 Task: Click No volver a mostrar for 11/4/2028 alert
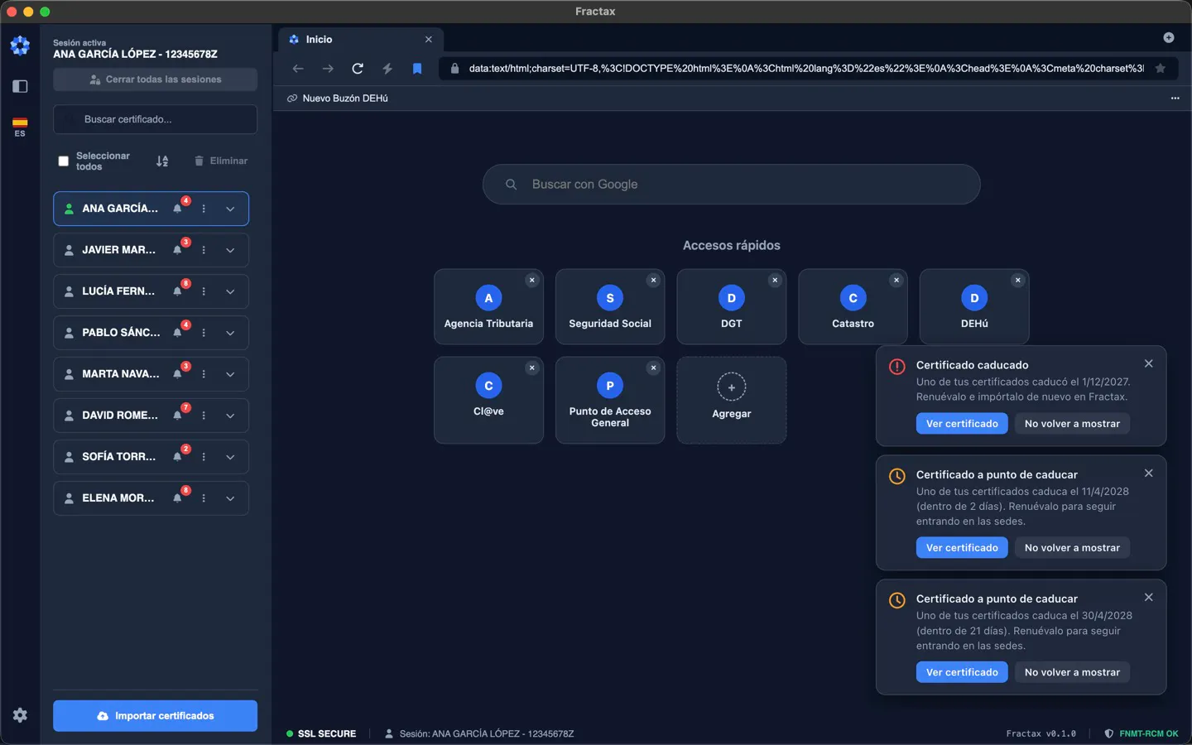tap(1072, 548)
